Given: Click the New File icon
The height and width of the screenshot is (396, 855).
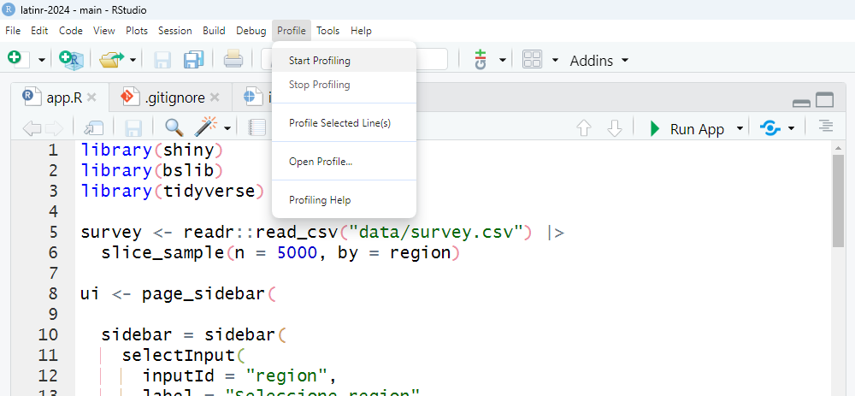Looking at the screenshot, I should click(x=15, y=59).
